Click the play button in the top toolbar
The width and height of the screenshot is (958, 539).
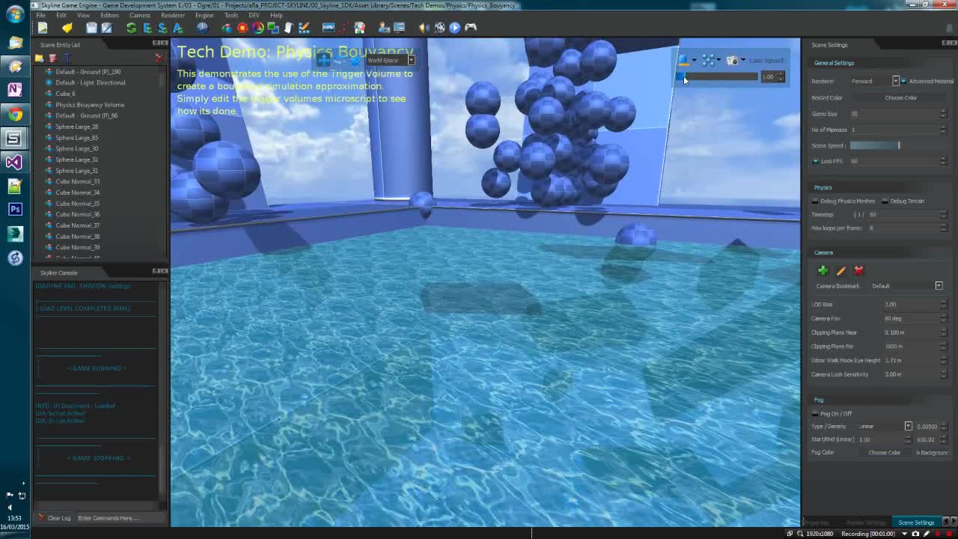[454, 28]
